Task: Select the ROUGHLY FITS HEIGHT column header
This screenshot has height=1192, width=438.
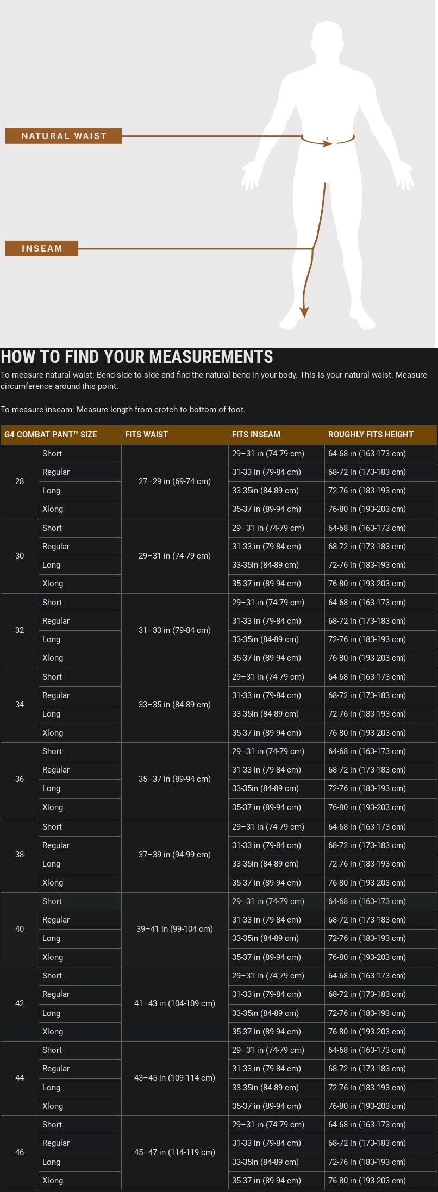Action: (x=371, y=435)
